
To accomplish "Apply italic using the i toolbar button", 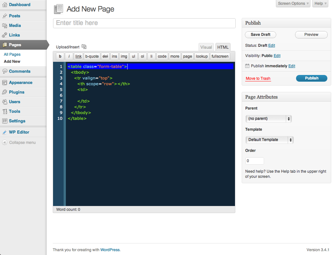I will click(69, 56).
